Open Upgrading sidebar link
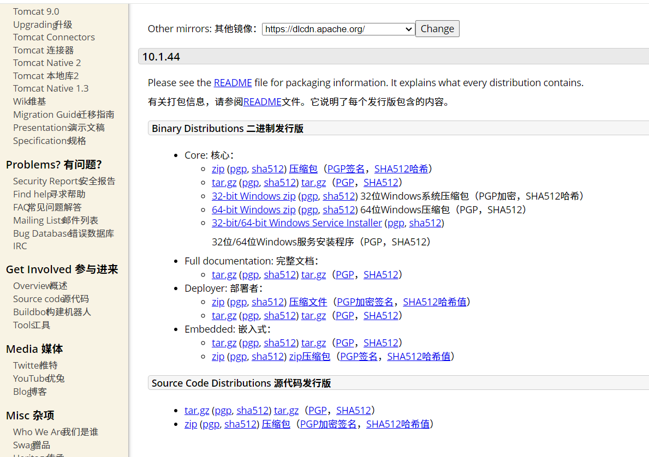Image resolution: width=649 pixels, height=457 pixels. [x=43, y=25]
